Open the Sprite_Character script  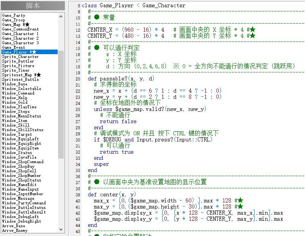coord(20,56)
